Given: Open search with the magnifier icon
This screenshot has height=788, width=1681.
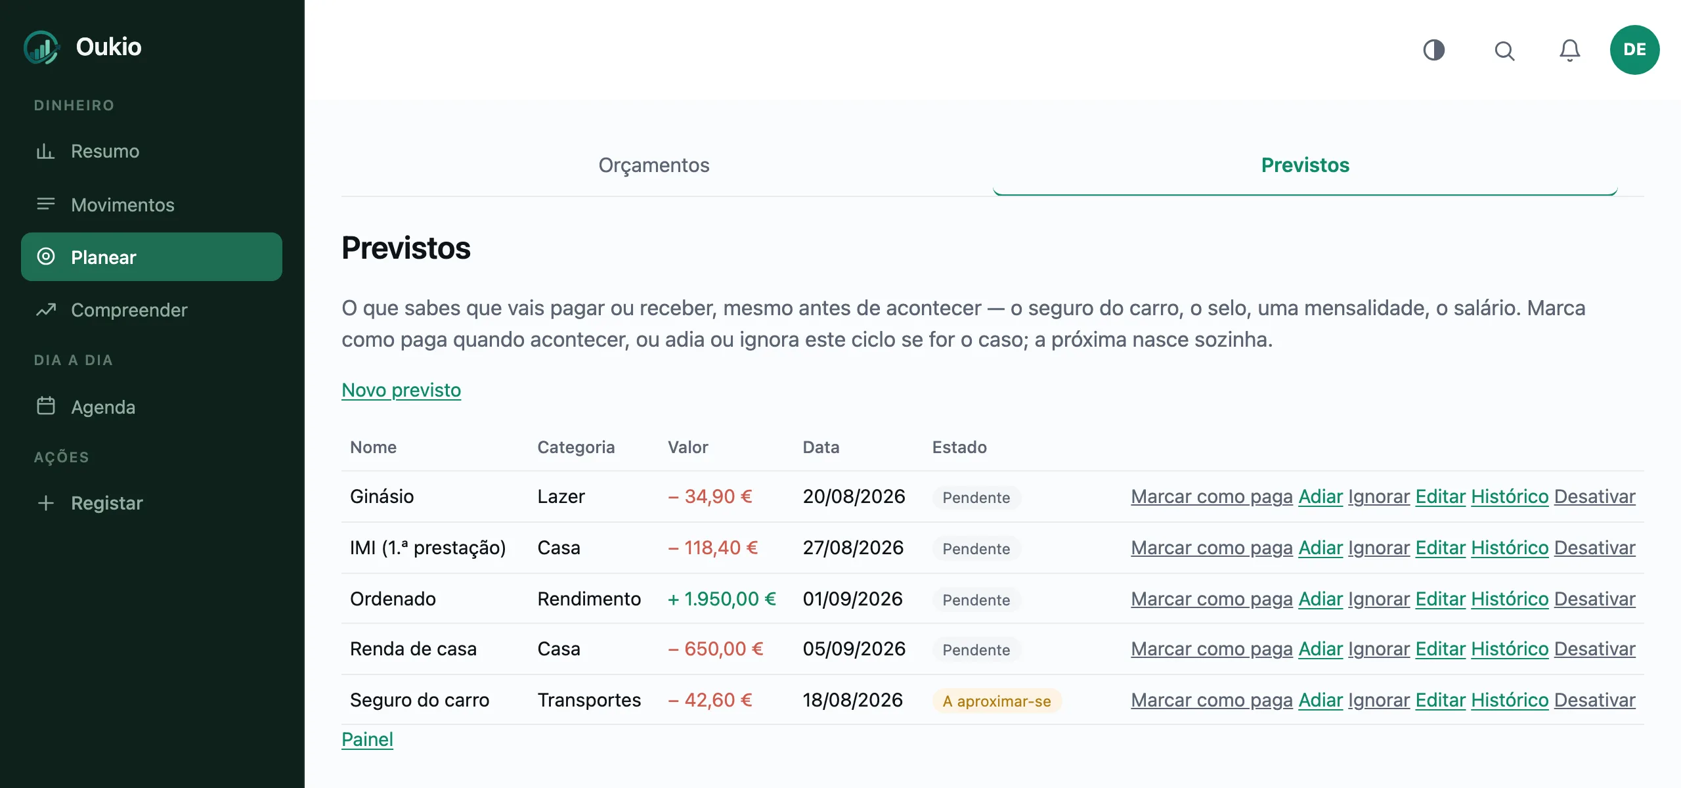Looking at the screenshot, I should point(1504,51).
